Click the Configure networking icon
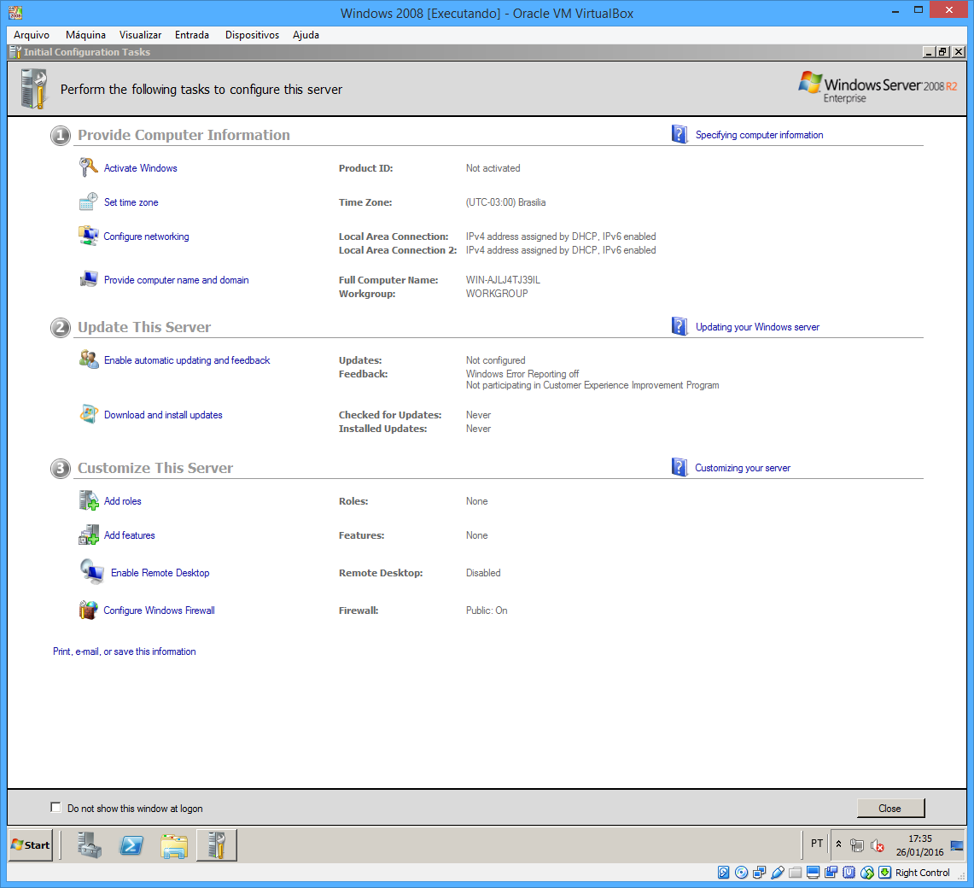The height and width of the screenshot is (888, 974). point(88,237)
